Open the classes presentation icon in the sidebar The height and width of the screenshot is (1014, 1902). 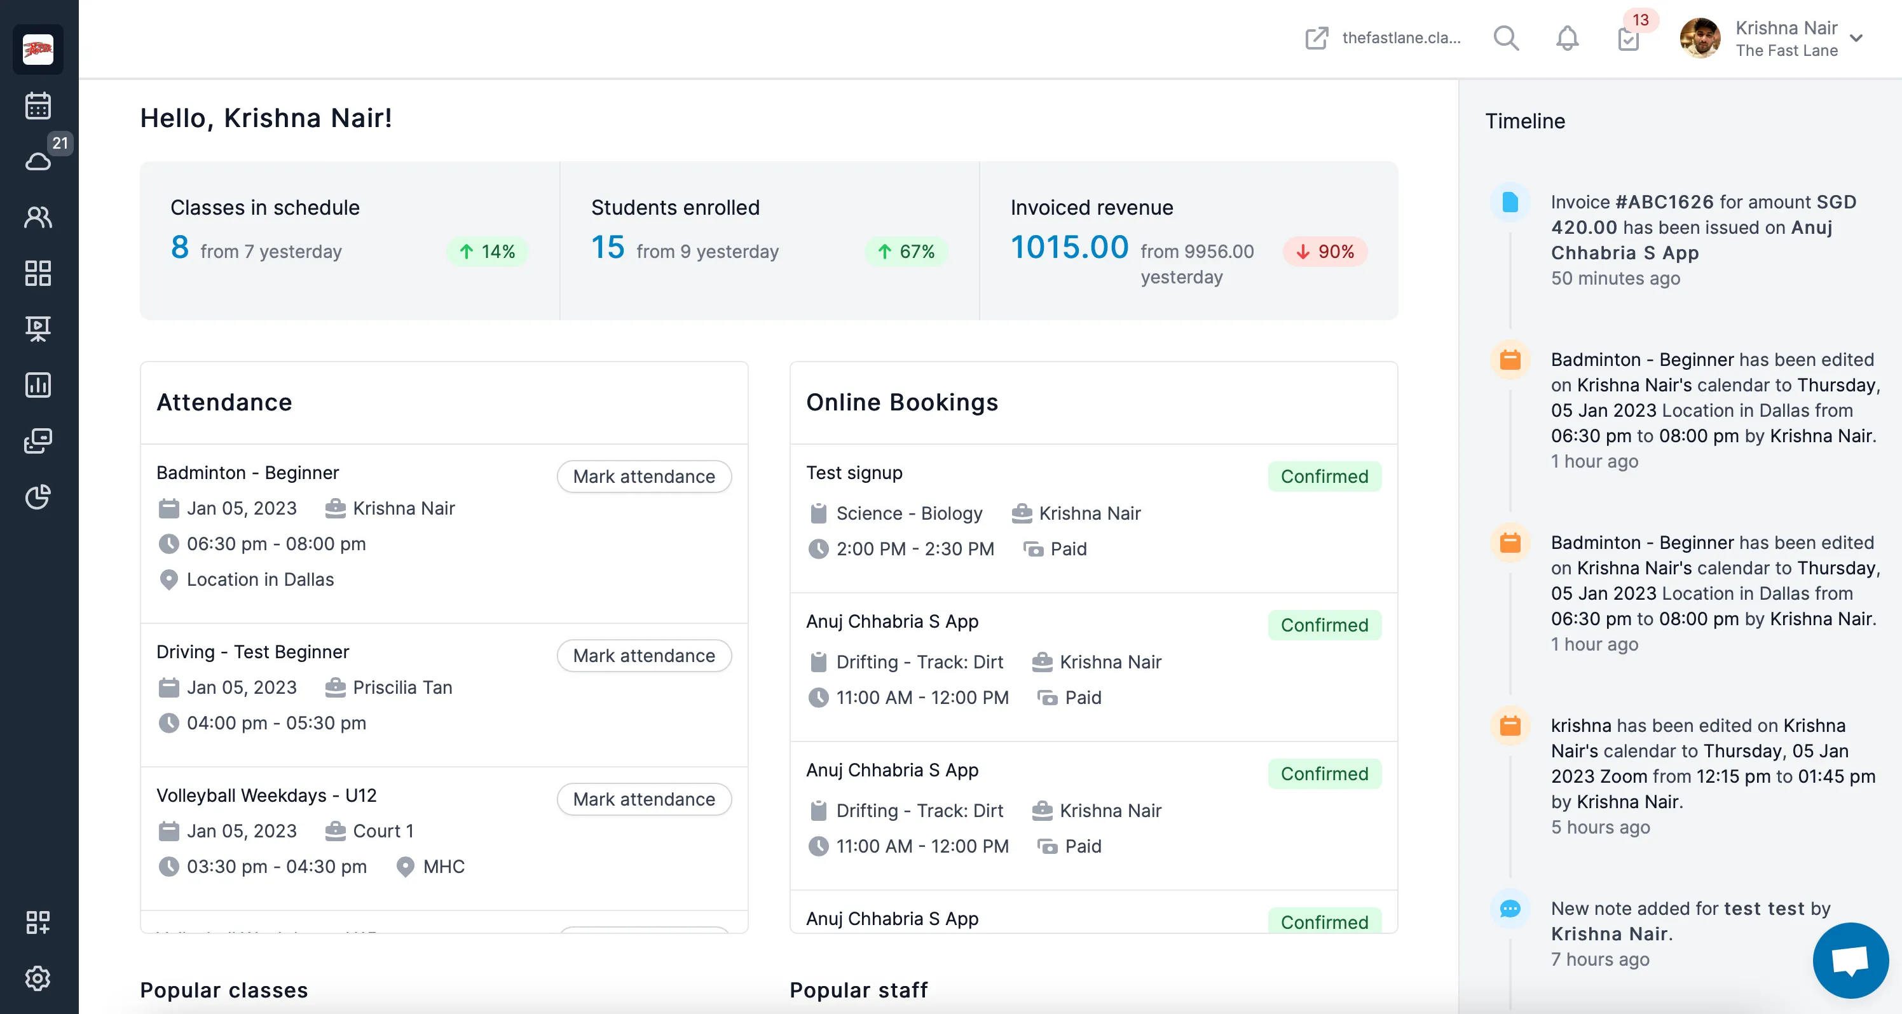[x=38, y=329]
